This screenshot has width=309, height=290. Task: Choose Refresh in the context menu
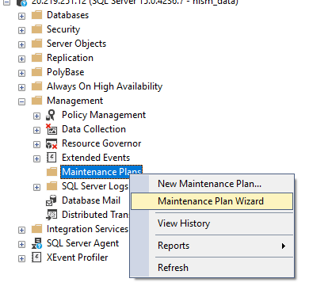(x=212, y=268)
